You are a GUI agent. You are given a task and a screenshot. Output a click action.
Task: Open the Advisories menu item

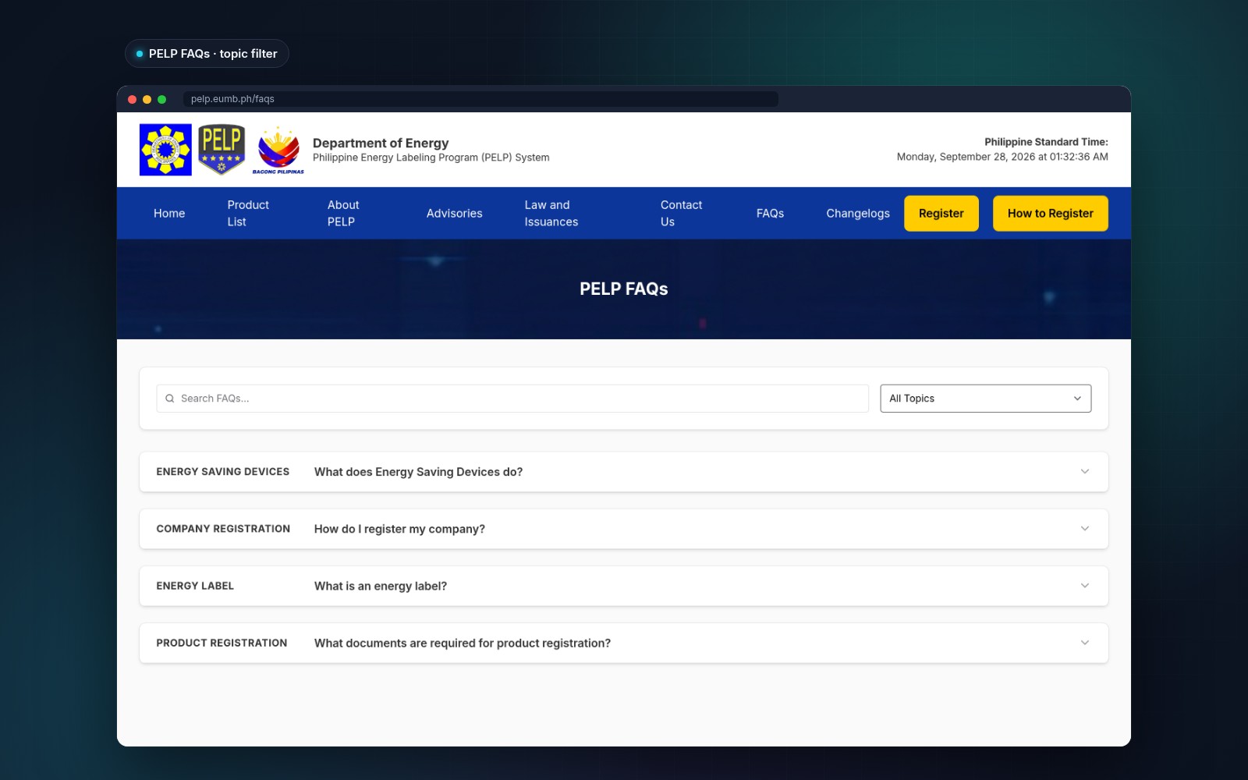pyautogui.click(x=454, y=214)
